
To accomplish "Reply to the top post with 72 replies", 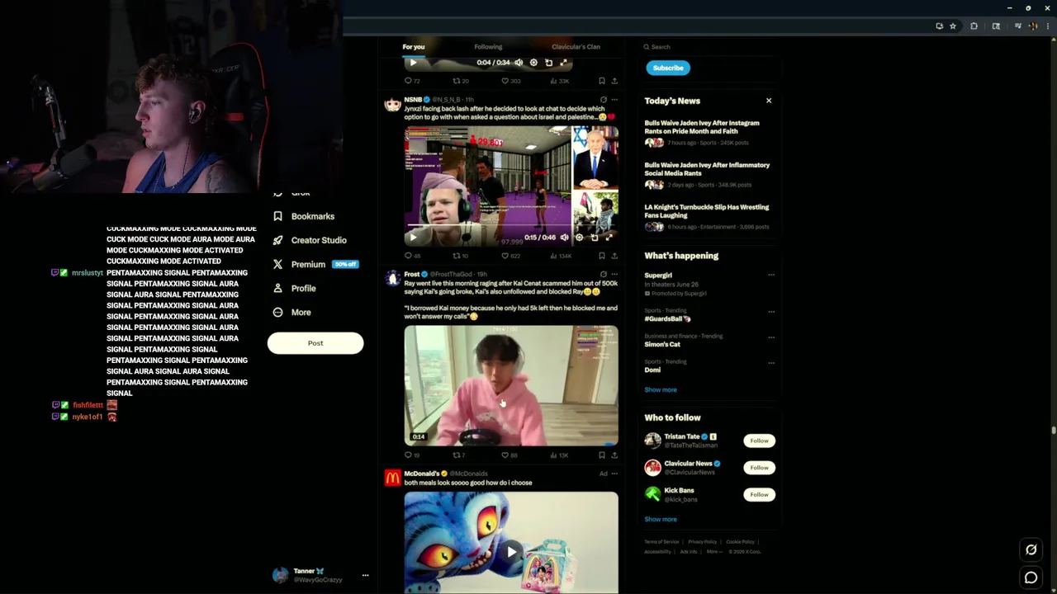I will pos(412,81).
